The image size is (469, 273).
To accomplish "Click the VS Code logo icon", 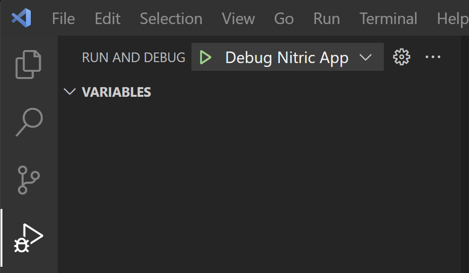I will point(22,18).
